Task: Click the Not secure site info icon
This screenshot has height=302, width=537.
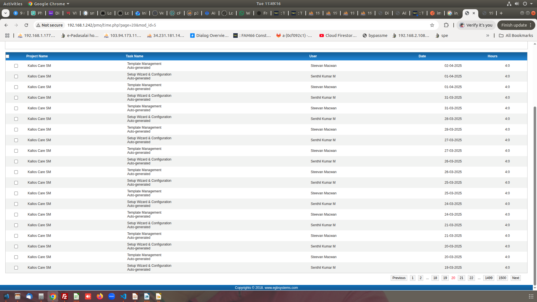Action: (x=50, y=25)
